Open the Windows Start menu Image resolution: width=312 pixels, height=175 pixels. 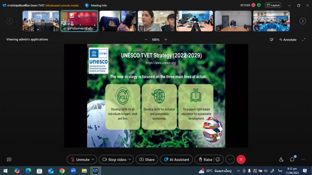[x=5, y=171]
